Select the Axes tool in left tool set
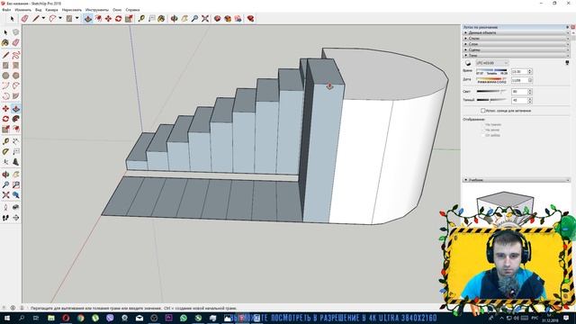Viewport: 576px width, 324px height. [x=5, y=162]
